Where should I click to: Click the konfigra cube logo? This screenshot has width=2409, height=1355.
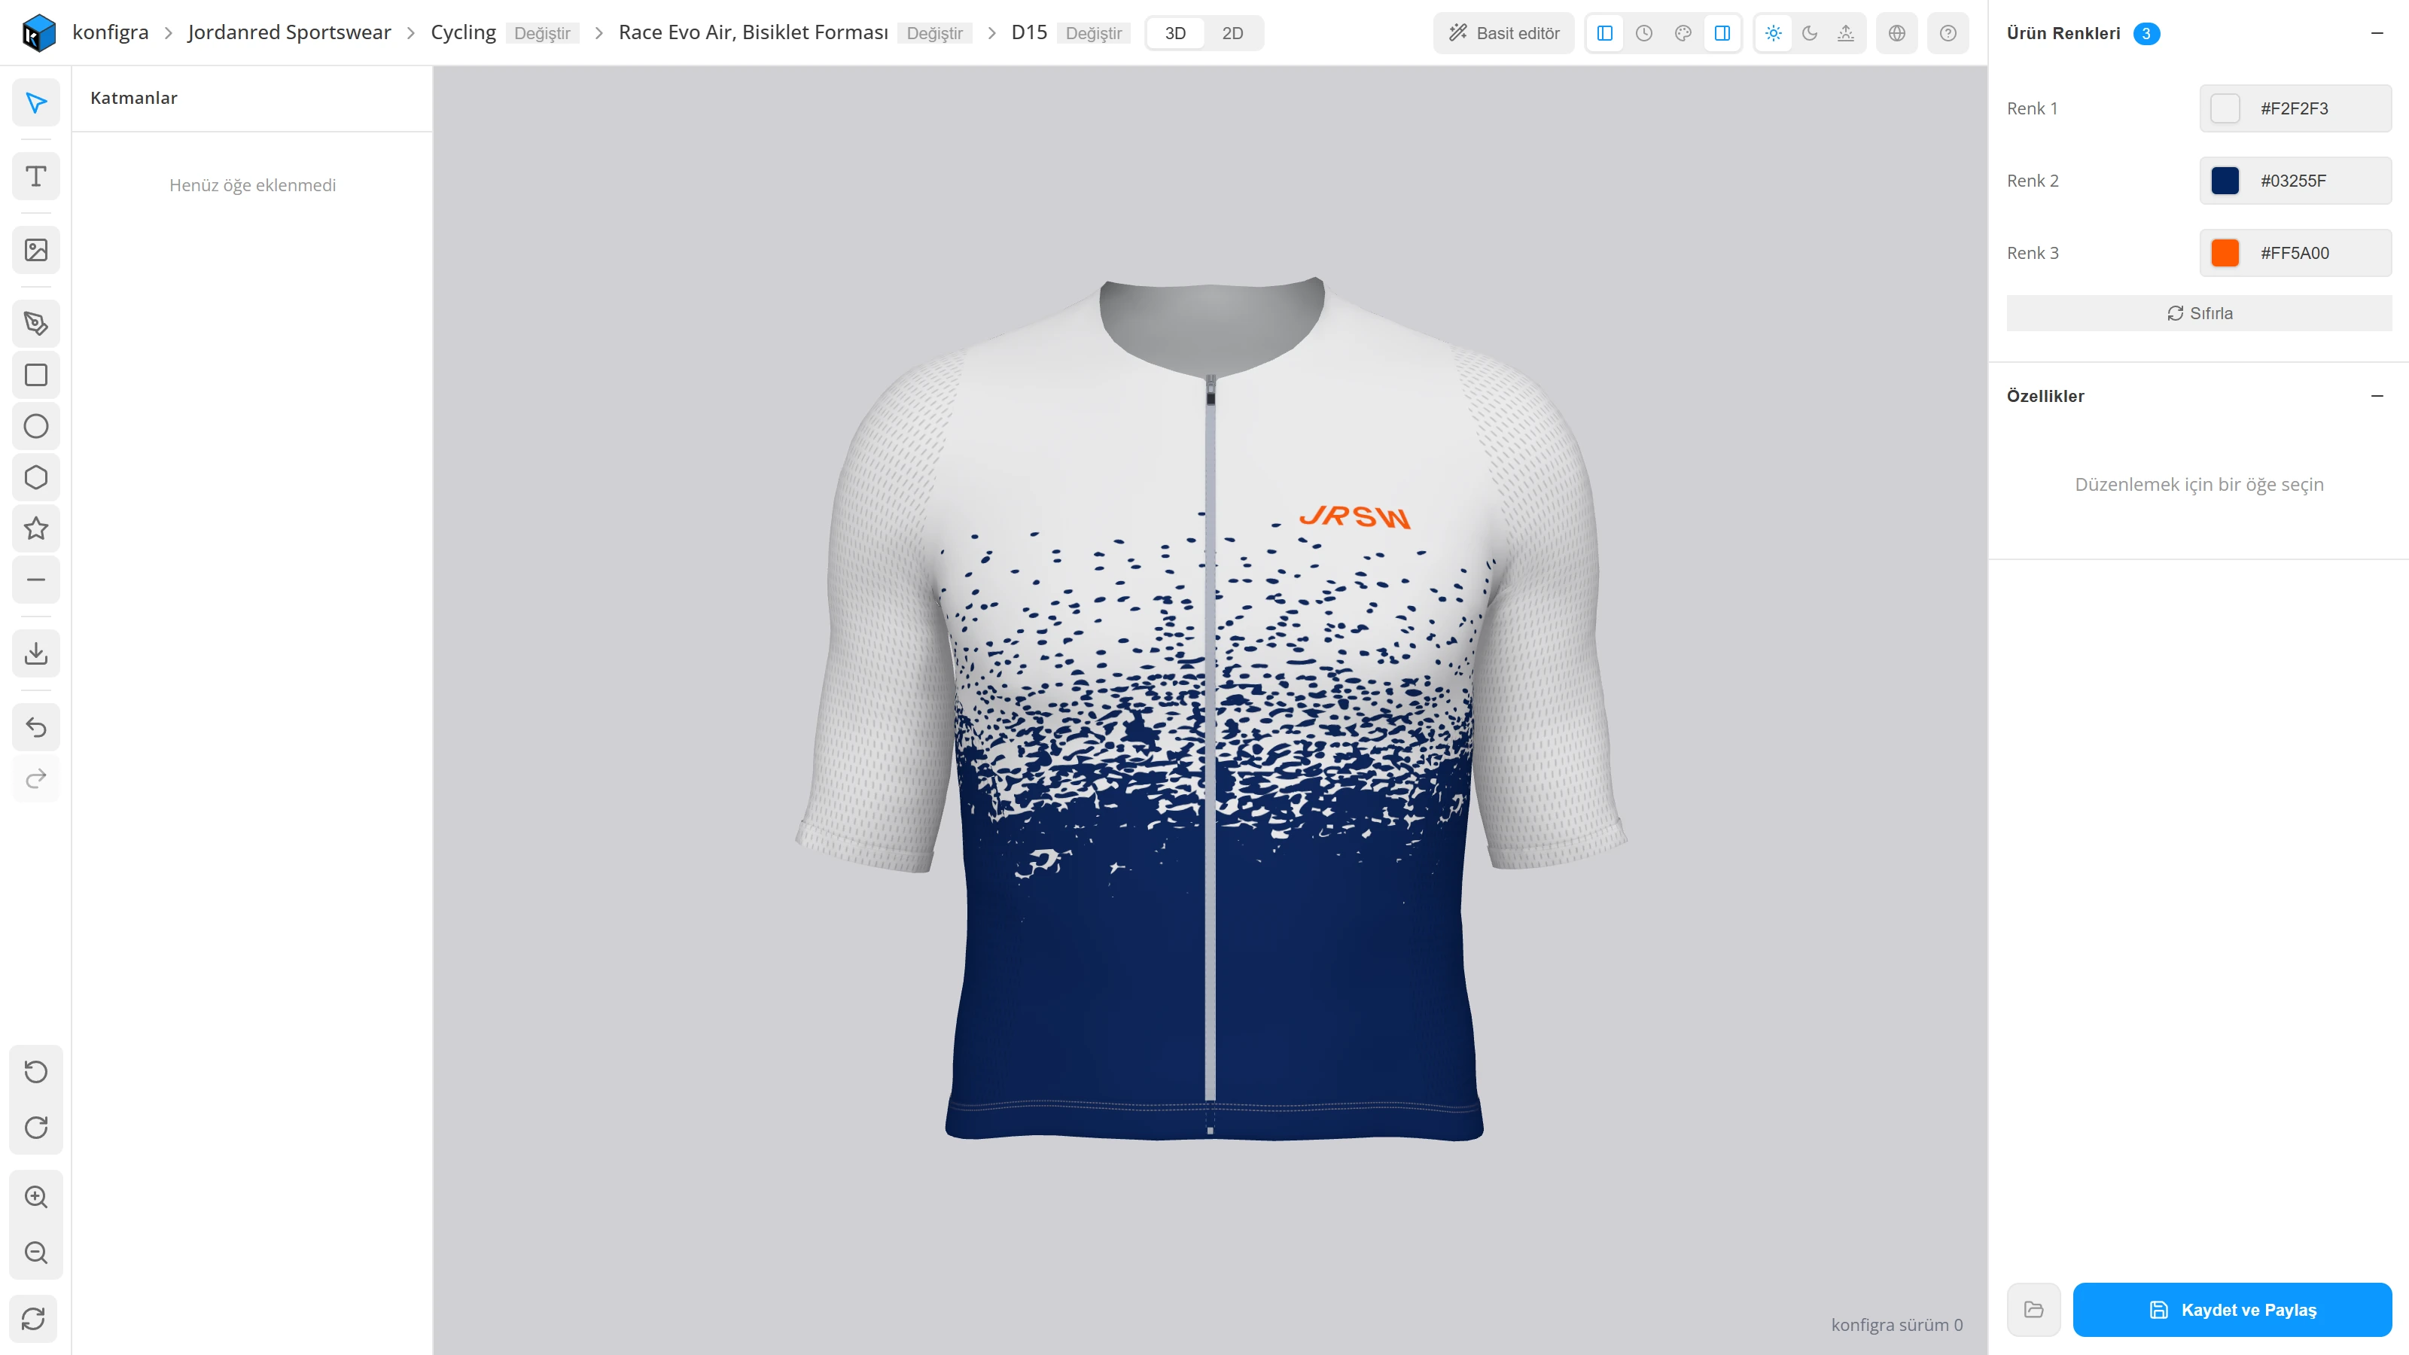38,32
